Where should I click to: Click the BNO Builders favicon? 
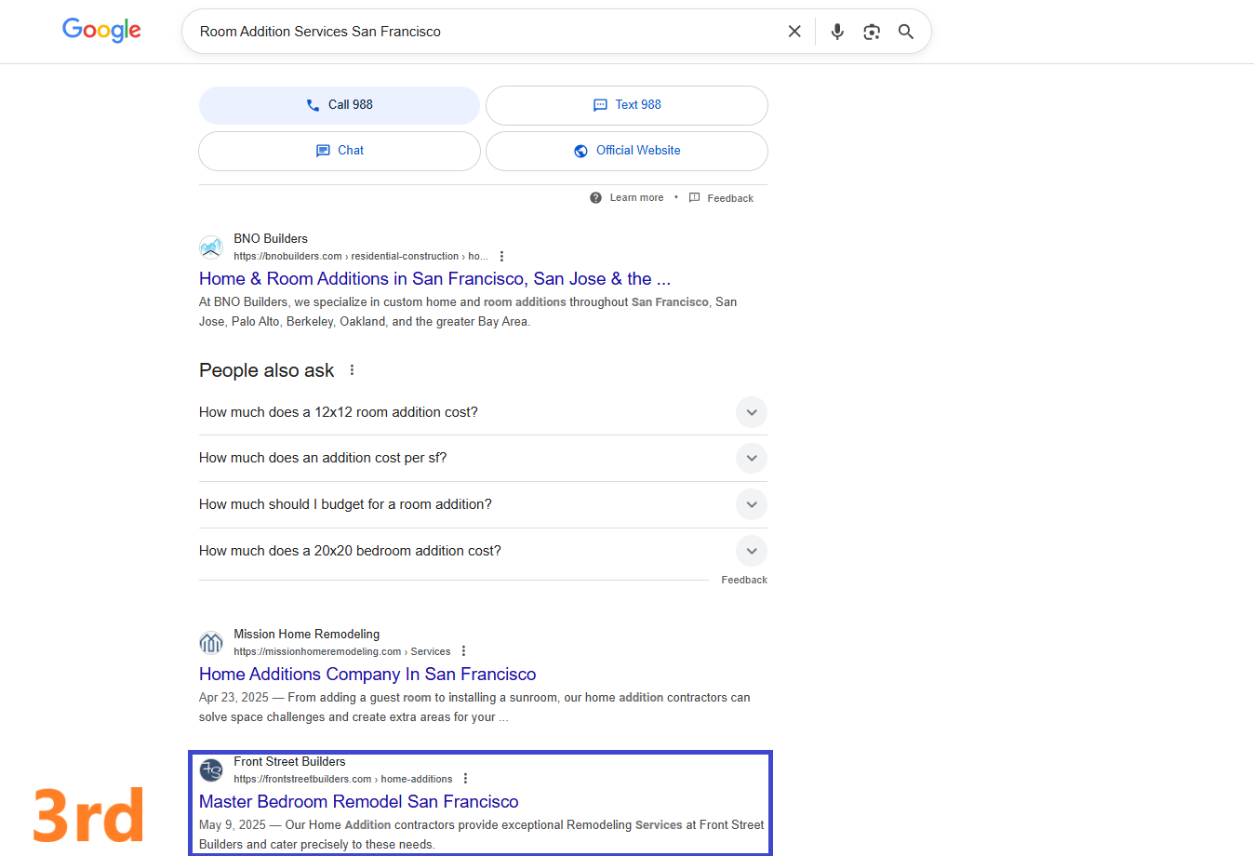pyautogui.click(x=211, y=247)
